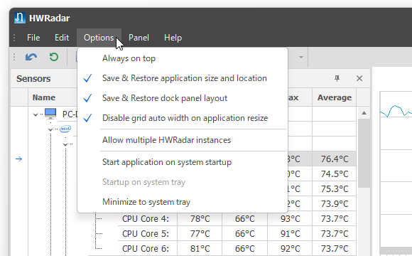
Task: Open the Edit menu
Action: coord(62,38)
